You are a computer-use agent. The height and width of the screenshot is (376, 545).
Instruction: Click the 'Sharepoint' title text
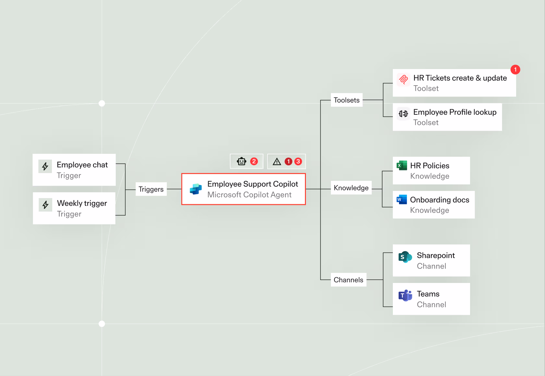coord(436,255)
